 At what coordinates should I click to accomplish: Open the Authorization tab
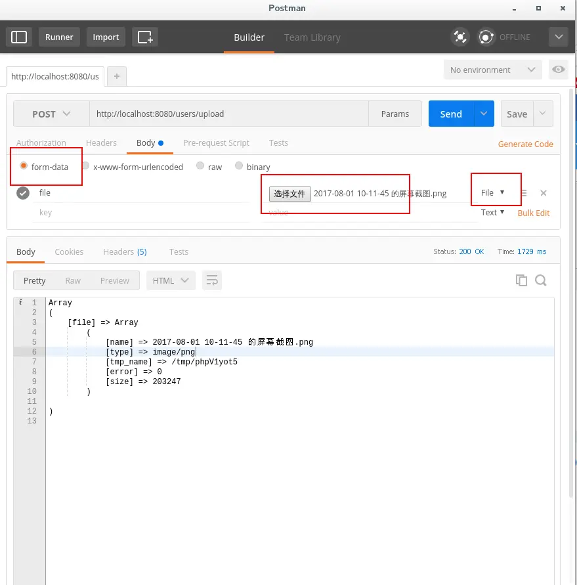pyautogui.click(x=41, y=143)
